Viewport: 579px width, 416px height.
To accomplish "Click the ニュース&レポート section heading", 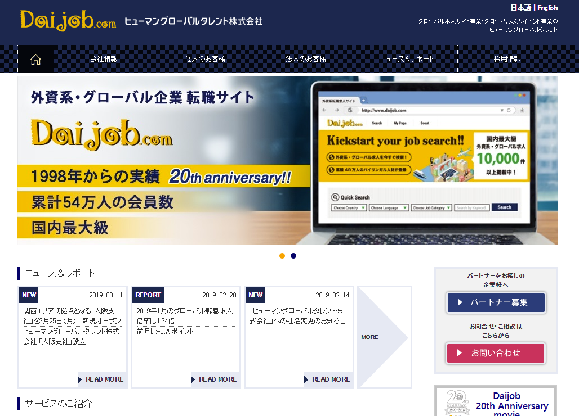I will coord(60,273).
